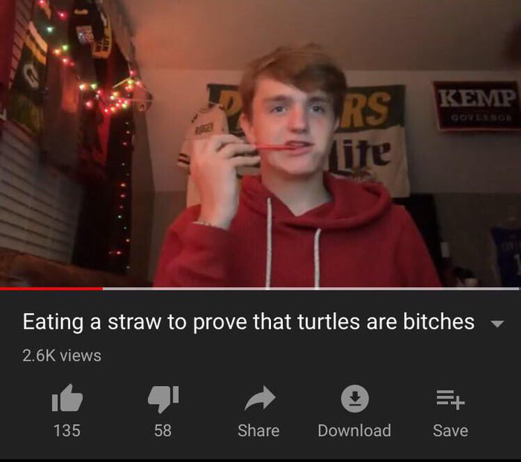This screenshot has height=462, width=521.
Task: Click the Save label text
Action: (x=450, y=431)
